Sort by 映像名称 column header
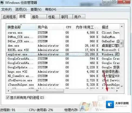The width and height of the screenshot is (132, 113). (x=21, y=27)
